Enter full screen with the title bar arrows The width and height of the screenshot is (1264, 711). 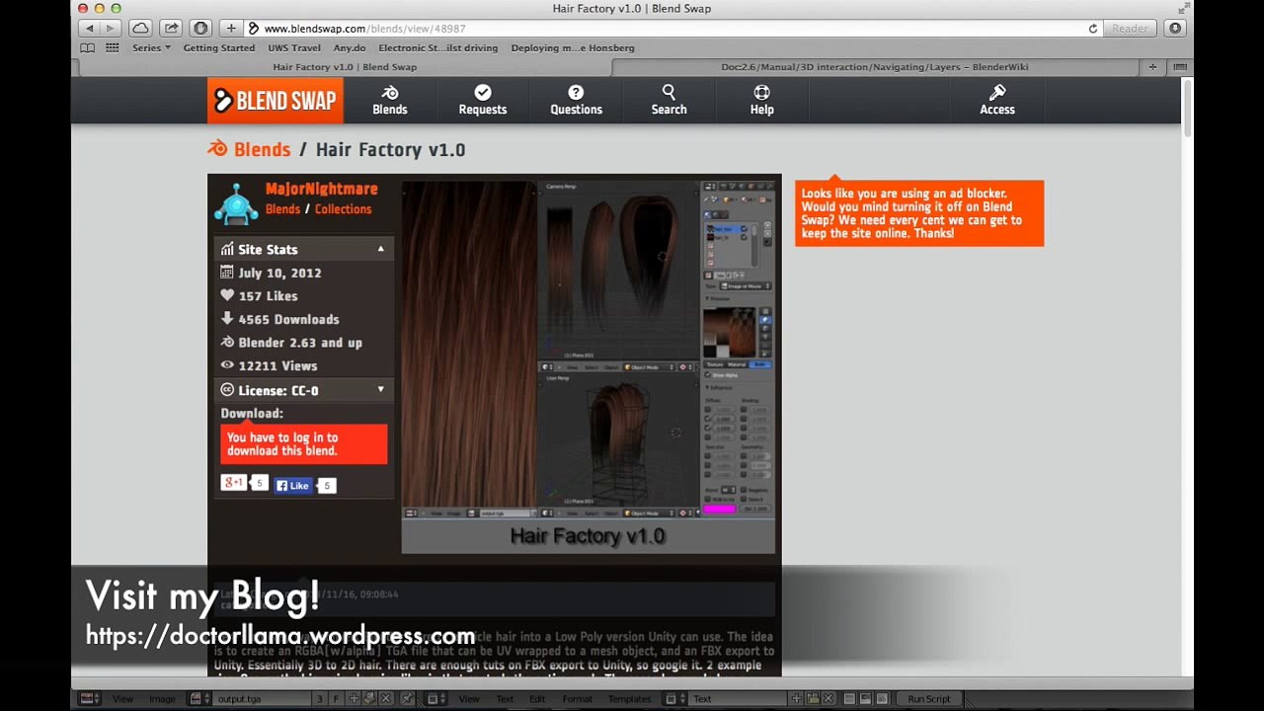[1183, 9]
